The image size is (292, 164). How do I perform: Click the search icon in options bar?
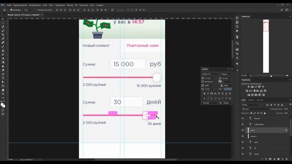click(282, 10)
